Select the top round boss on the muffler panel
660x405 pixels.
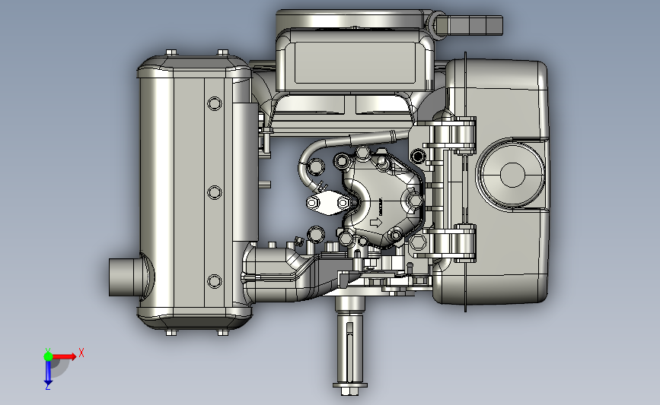pos(215,103)
